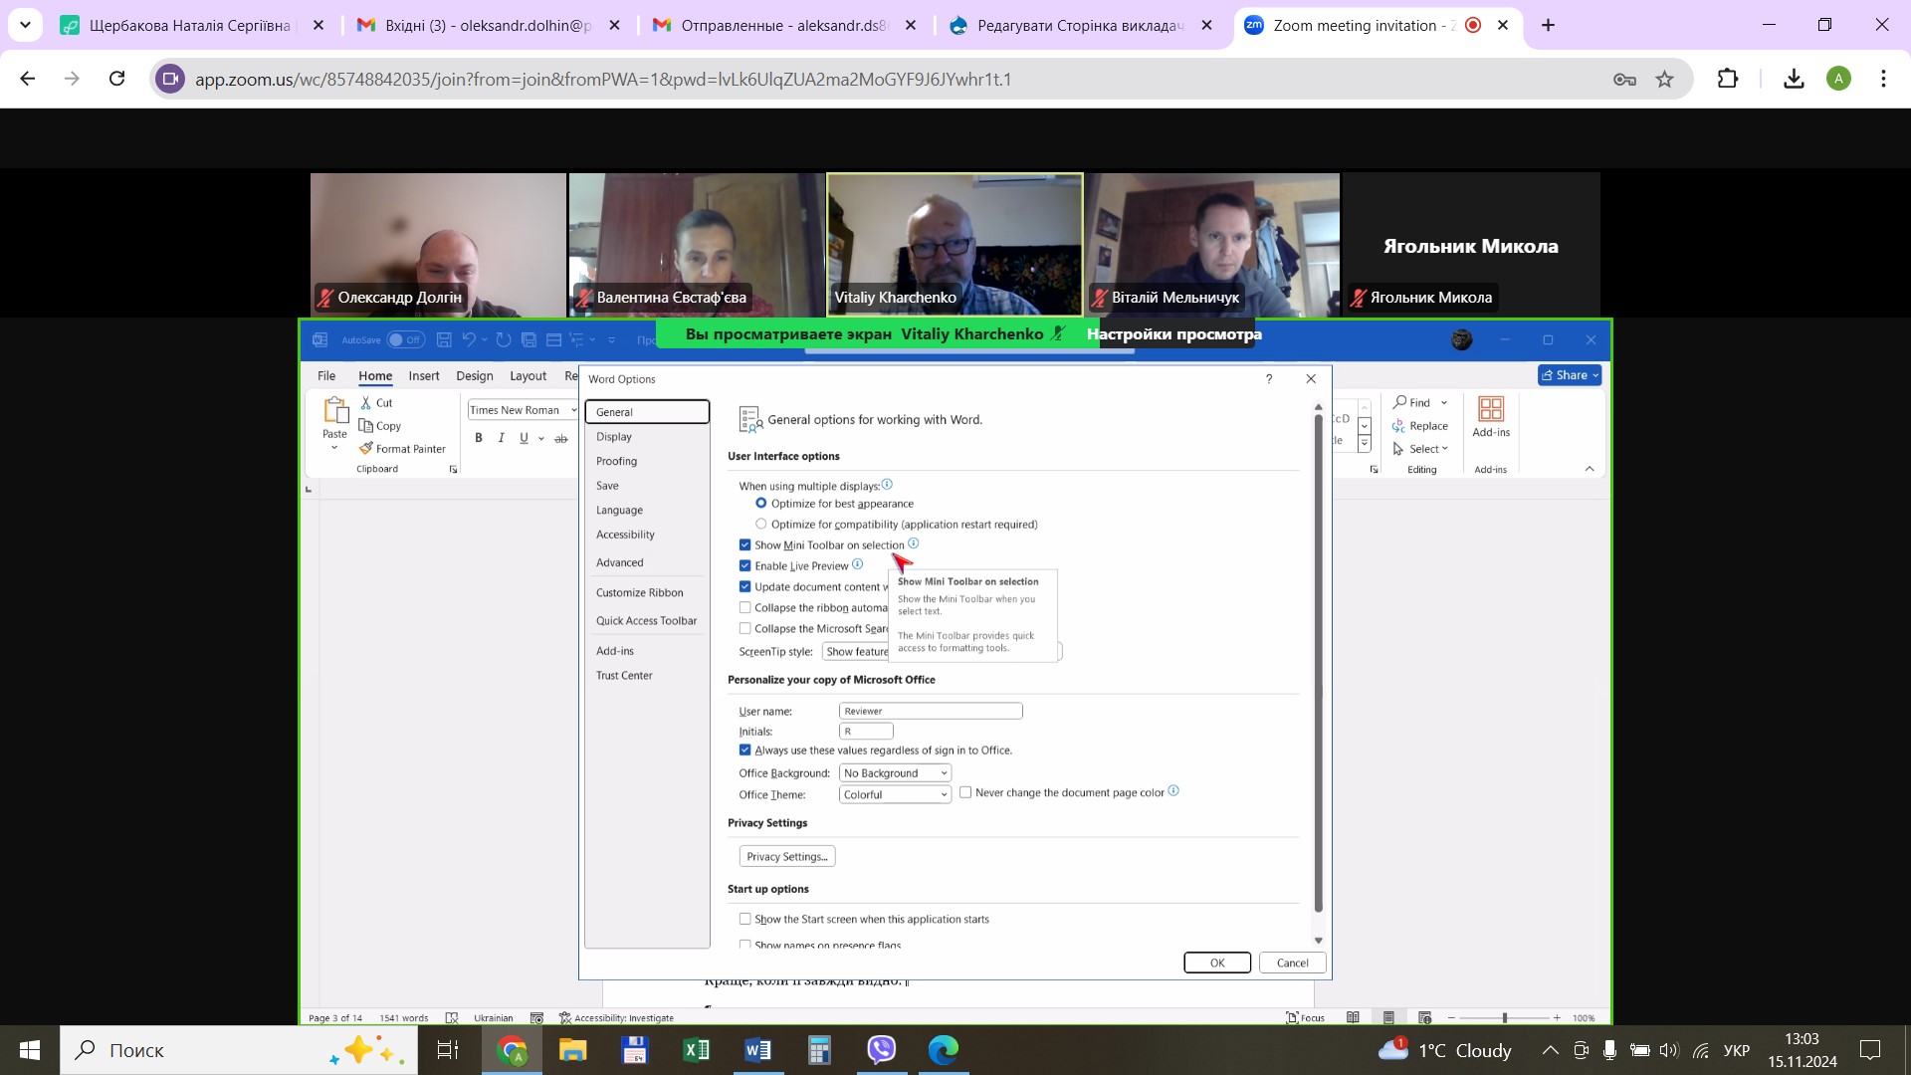Switch to Read Mode view in status bar
Viewport: 1911px width, 1075px height.
point(1353,1017)
